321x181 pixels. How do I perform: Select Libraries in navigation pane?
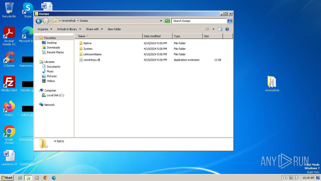pos(49,62)
